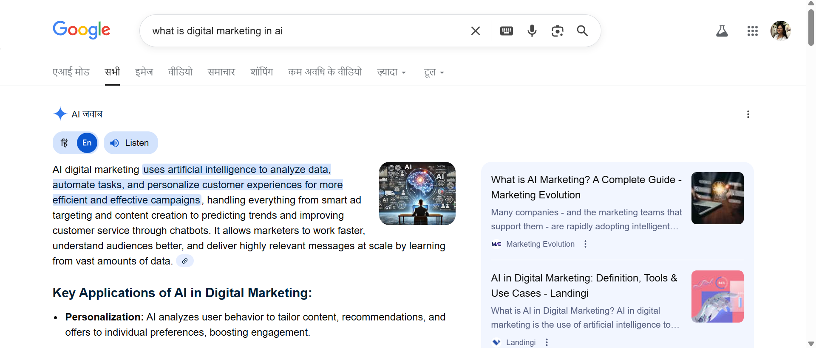Expand the टूल tools dropdown
The height and width of the screenshot is (348, 816).
[x=433, y=72]
